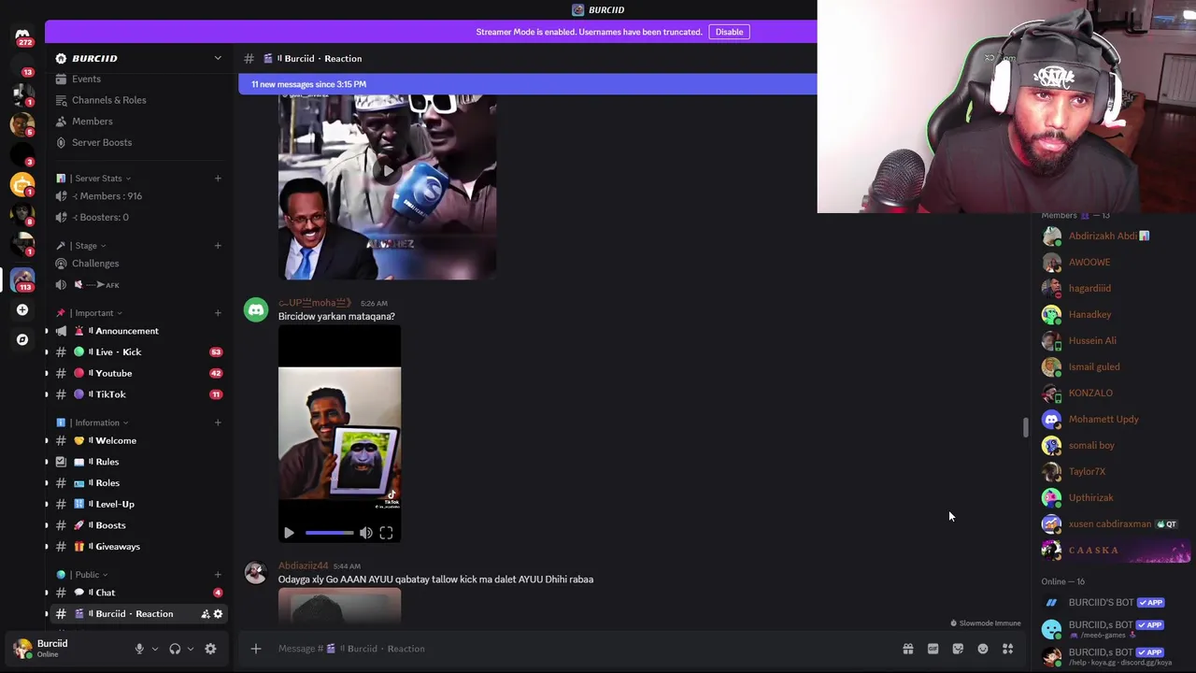Open Direct Messages home icon
Viewport: 1196px width, 673px height.
coord(22,36)
